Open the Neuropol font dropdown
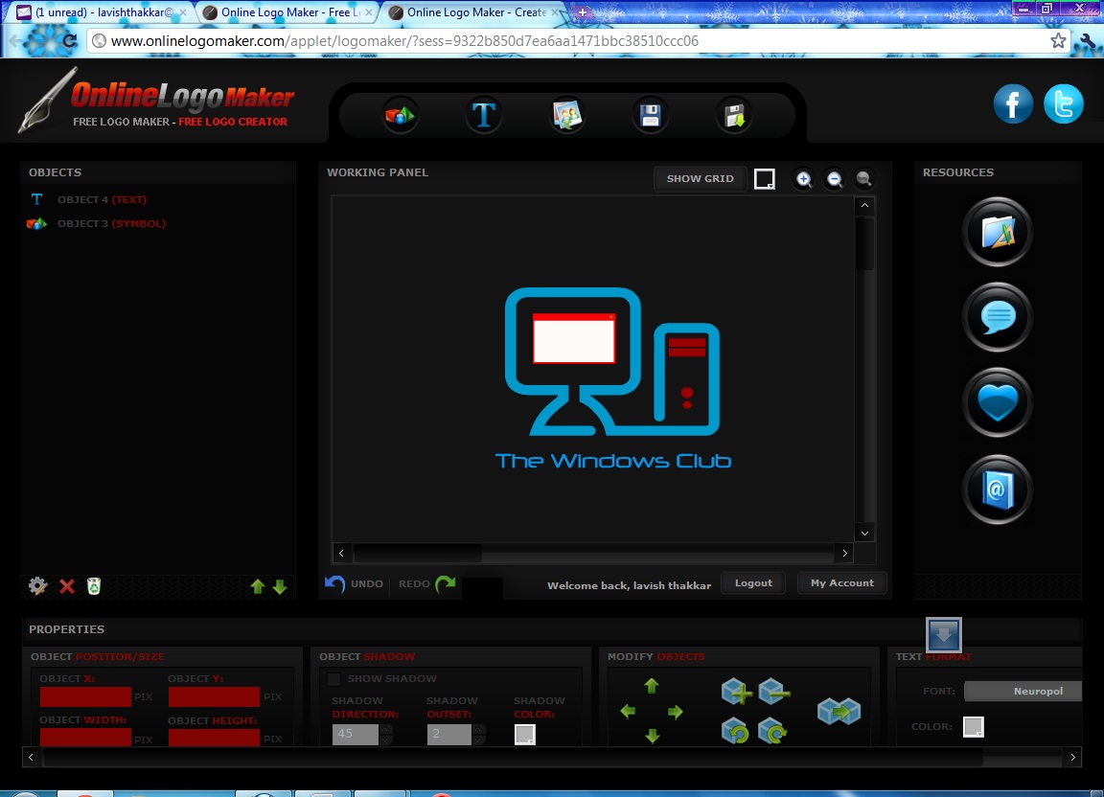 (1023, 691)
